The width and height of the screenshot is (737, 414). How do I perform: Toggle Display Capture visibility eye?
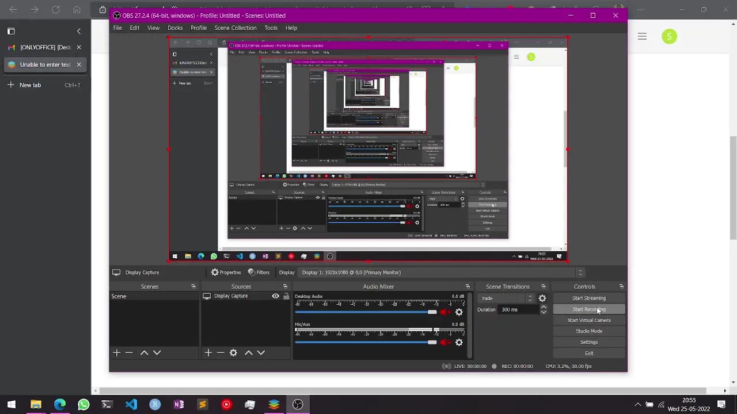[275, 296]
